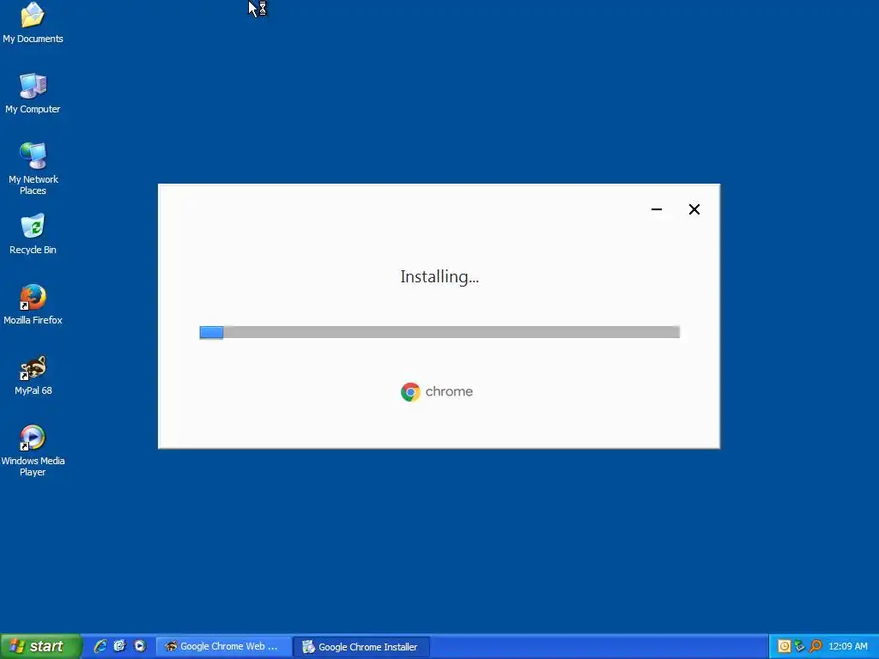Click the Chrome logo in installer

(410, 391)
